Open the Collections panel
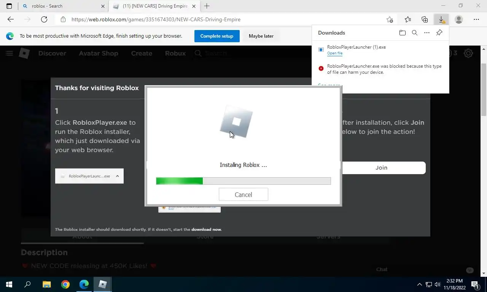This screenshot has width=487, height=292. point(425,19)
